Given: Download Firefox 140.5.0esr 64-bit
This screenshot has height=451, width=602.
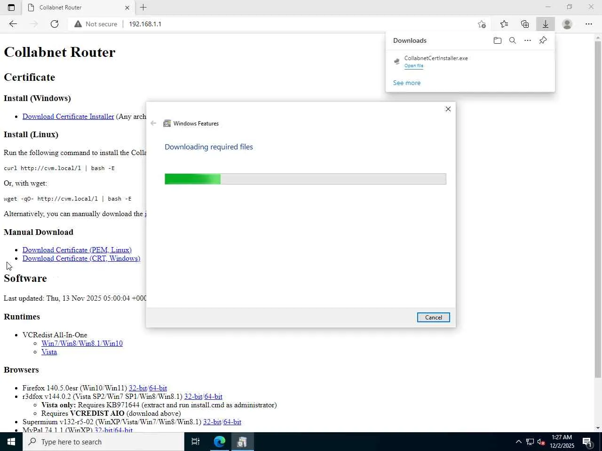Looking at the screenshot, I should [x=158, y=388].
